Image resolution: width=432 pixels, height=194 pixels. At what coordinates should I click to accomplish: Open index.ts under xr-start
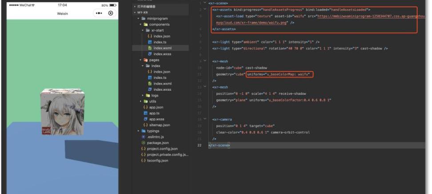pos(158,42)
